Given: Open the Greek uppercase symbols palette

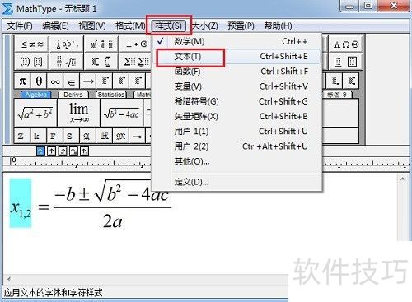Looking at the screenshot, I should (x=346, y=44).
